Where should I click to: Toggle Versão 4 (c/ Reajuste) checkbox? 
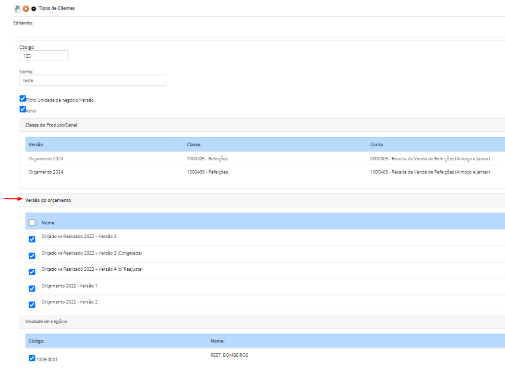click(x=32, y=272)
